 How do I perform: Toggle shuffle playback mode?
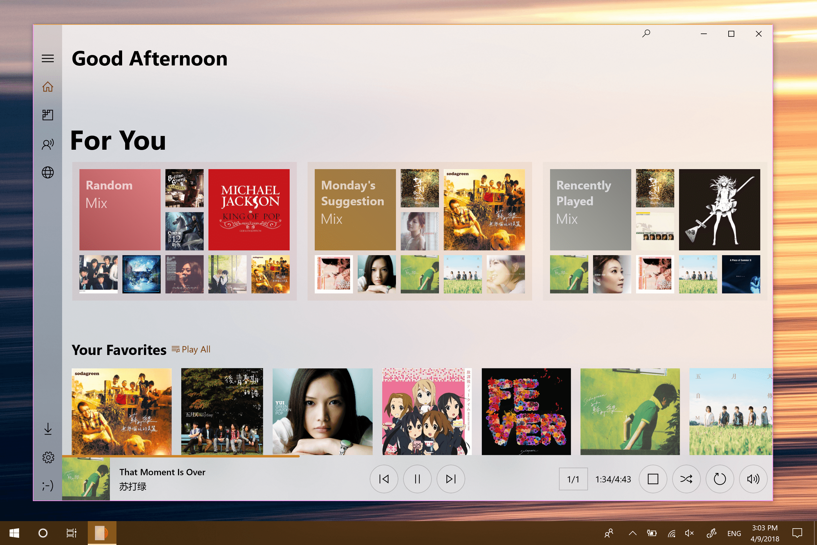coord(686,479)
